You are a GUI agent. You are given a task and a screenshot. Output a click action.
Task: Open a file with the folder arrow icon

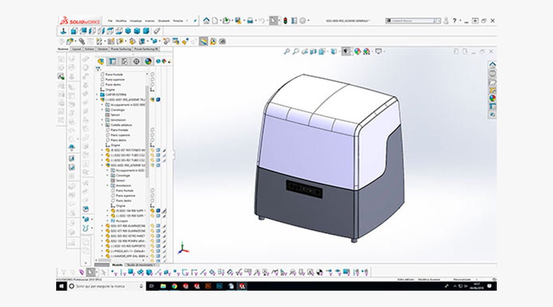(x=226, y=21)
